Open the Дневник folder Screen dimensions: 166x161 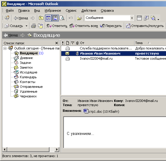click(26, 58)
